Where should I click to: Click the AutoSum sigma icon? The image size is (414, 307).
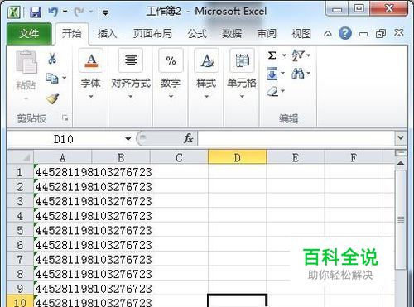(272, 55)
